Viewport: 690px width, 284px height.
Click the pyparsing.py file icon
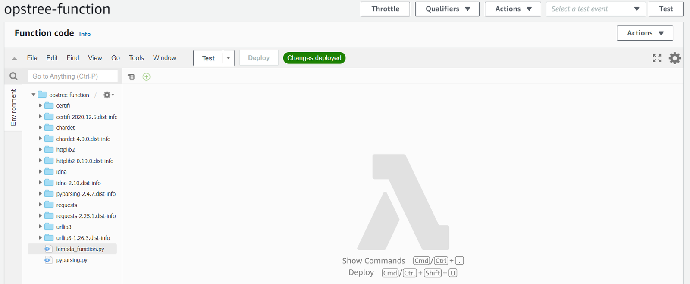(48, 260)
